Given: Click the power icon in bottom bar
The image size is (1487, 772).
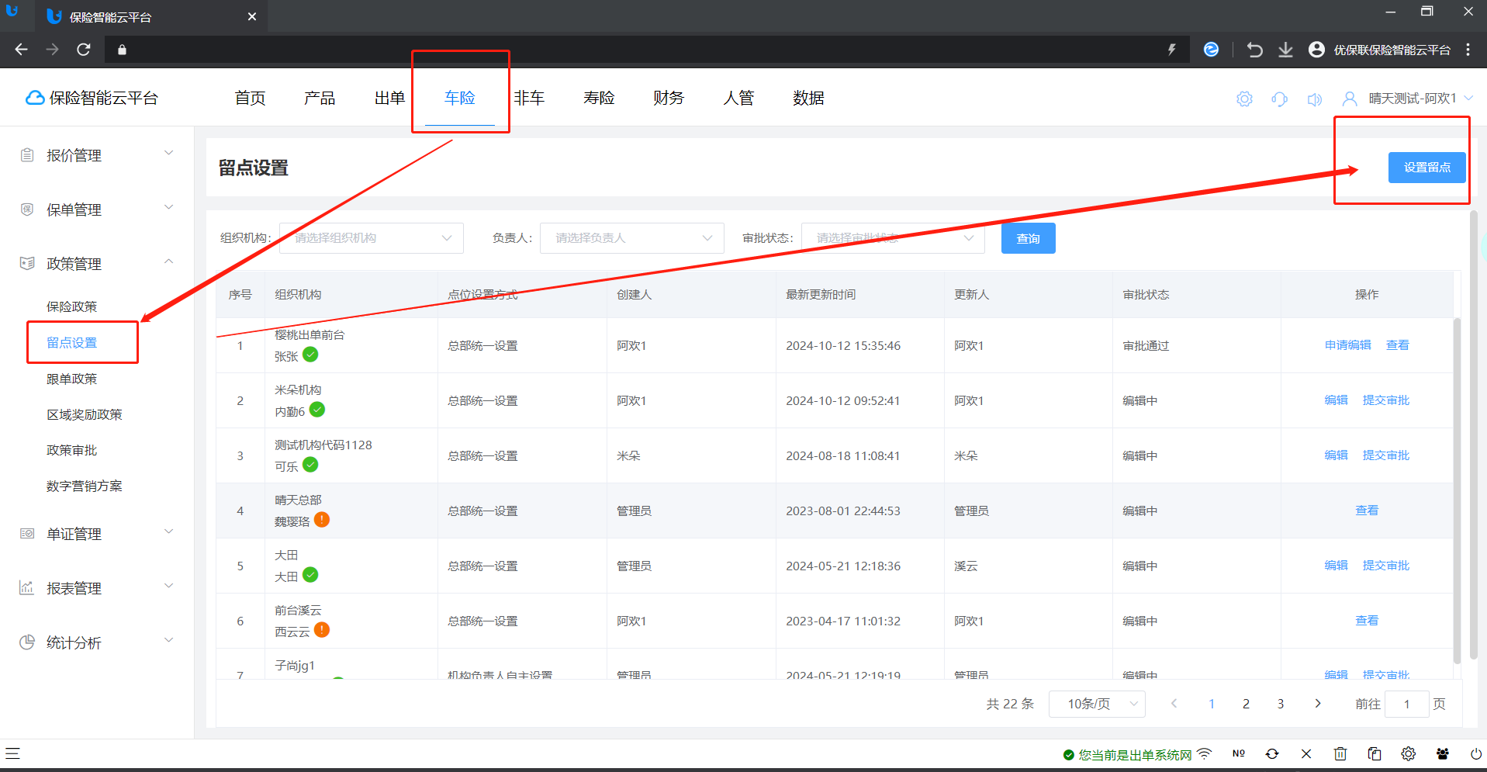Looking at the screenshot, I should (1476, 753).
